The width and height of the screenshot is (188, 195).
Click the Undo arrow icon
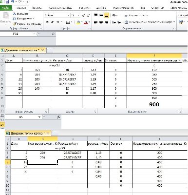tap(13, 2)
